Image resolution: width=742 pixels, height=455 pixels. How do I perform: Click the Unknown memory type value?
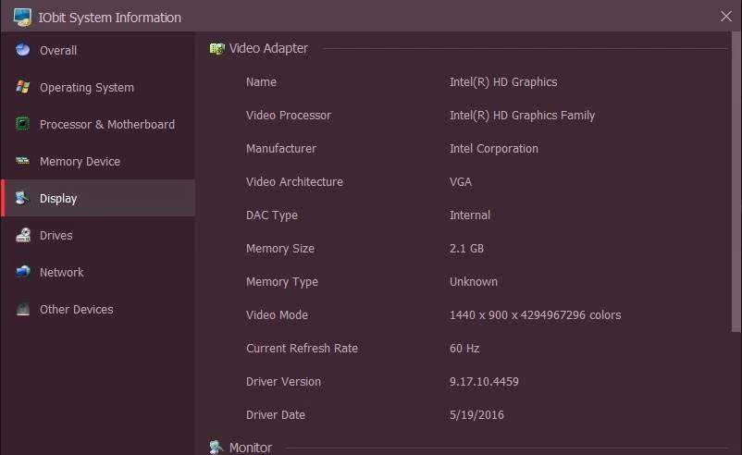tap(473, 282)
